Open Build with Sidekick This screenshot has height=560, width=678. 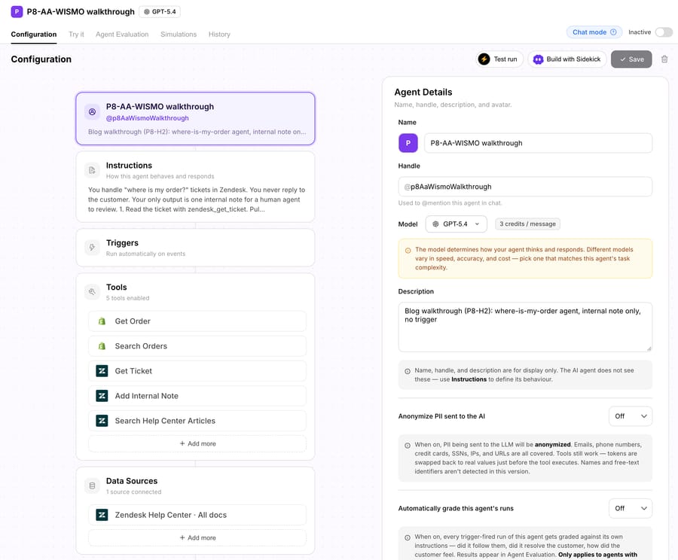click(x=567, y=59)
